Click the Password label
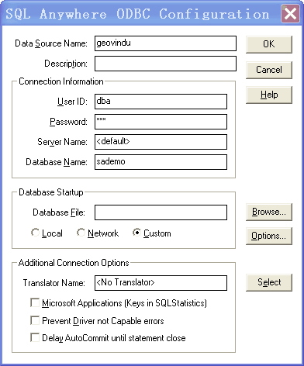Image resolution: width=304 pixels, height=366 pixels. pos(68,122)
